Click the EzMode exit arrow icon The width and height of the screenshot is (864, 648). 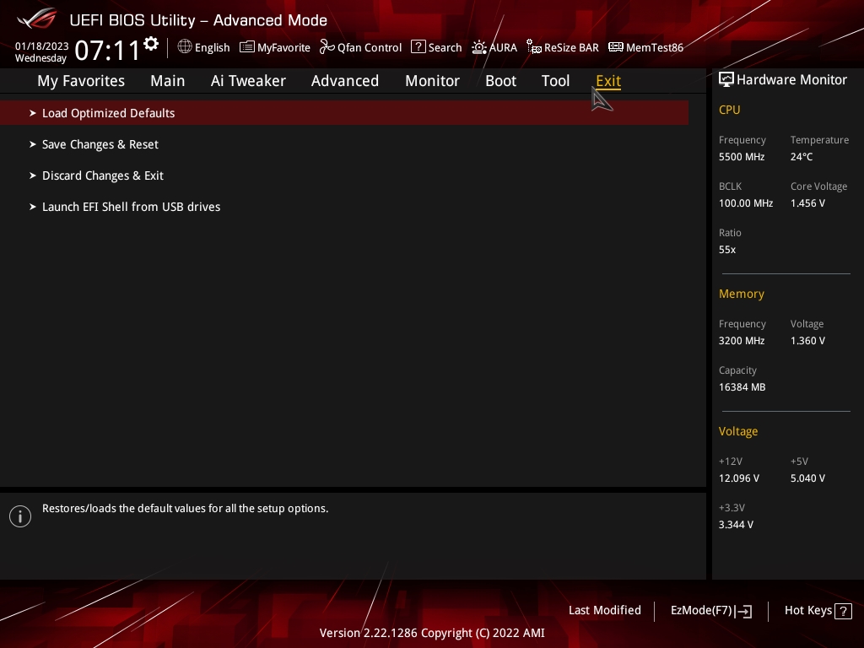click(x=744, y=611)
